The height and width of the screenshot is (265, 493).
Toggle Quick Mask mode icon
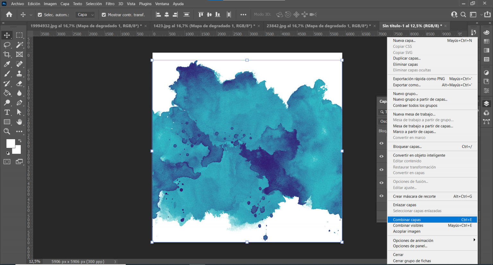click(7, 162)
